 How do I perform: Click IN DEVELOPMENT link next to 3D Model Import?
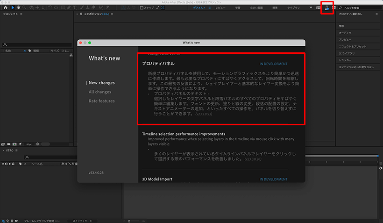pos(273,179)
